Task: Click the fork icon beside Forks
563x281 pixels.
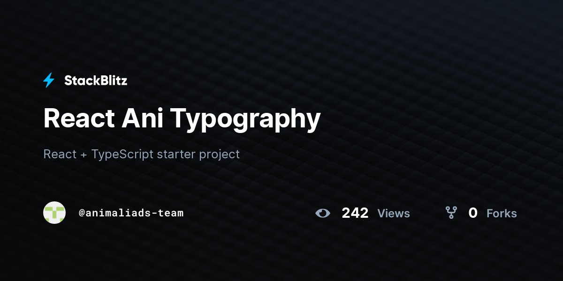Action: 451,213
